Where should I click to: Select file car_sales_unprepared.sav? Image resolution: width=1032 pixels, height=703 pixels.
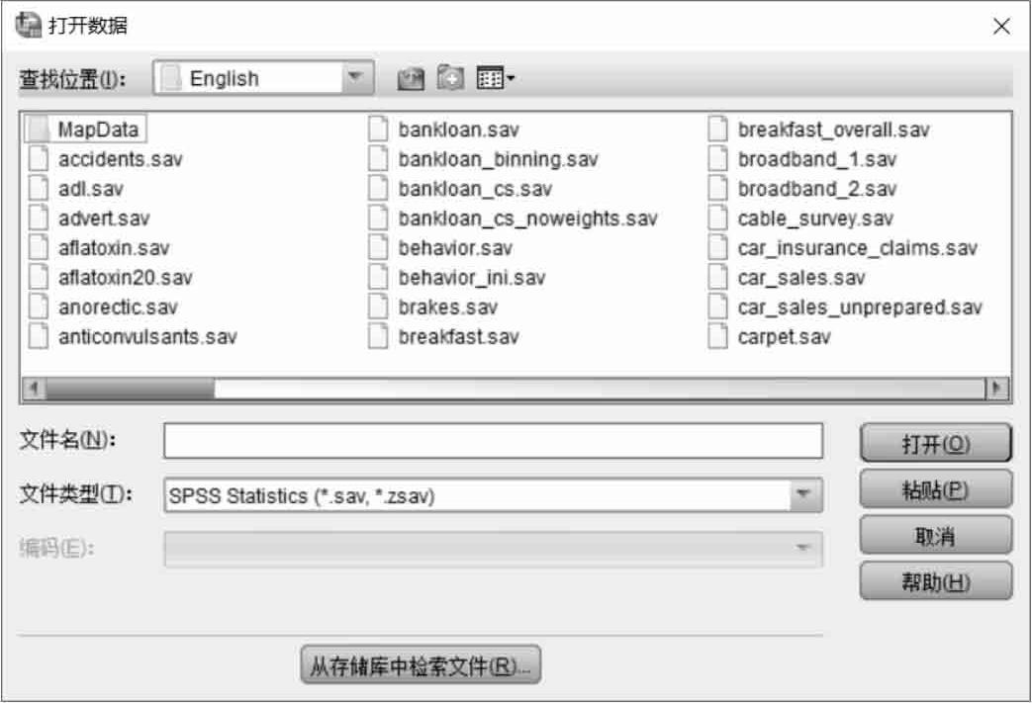pos(846,308)
